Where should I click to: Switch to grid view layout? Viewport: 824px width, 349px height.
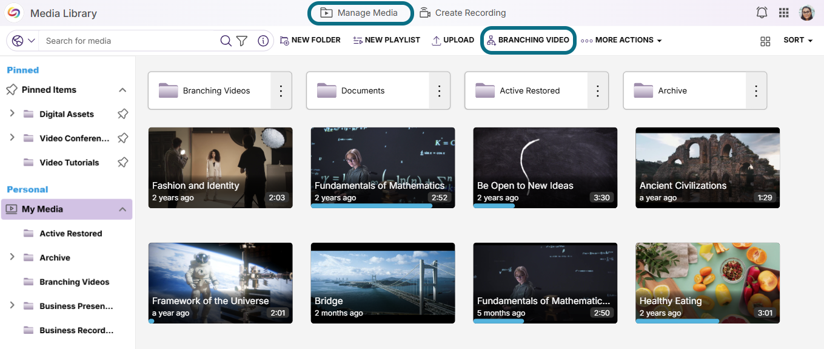pos(765,41)
